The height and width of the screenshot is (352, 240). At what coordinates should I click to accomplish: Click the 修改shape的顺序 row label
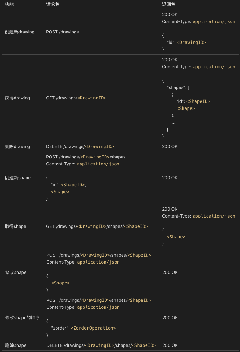click(22, 318)
